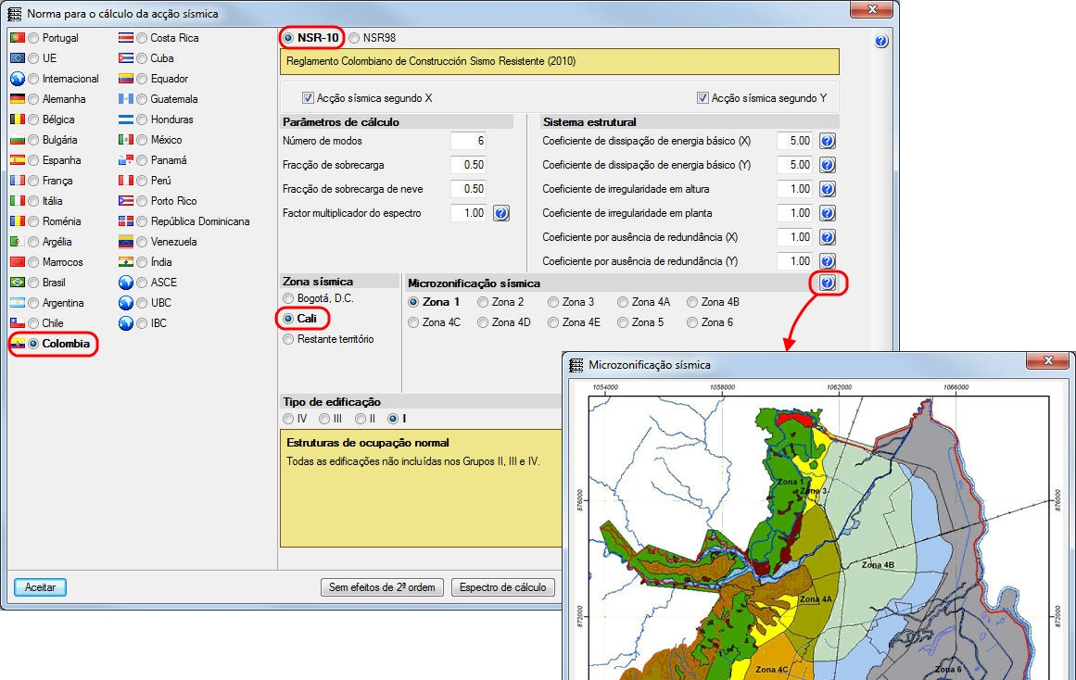Viewport: 1076px width, 680px height.
Task: Open help for dissipação de energia básico (X)
Action: 828,142
